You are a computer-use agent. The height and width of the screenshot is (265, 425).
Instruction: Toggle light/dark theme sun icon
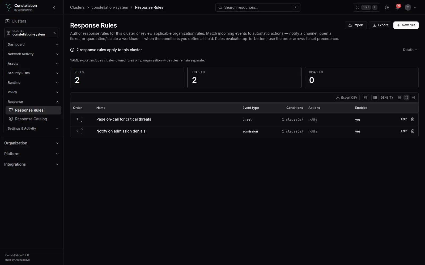[x=387, y=7]
